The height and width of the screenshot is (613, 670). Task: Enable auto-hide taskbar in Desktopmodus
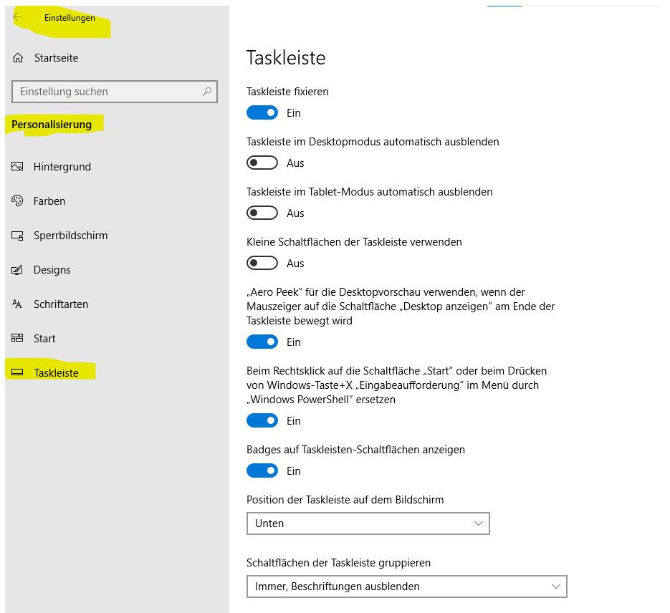point(262,163)
